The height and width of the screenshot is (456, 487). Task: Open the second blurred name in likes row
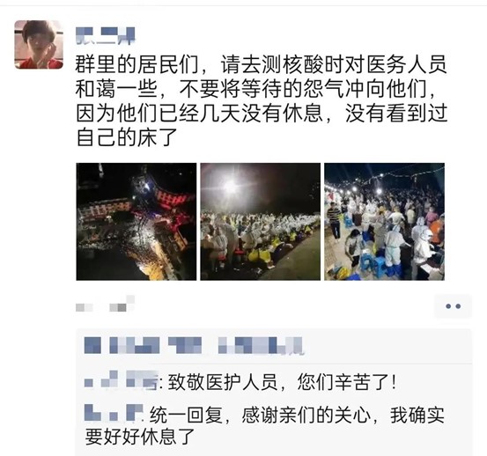(134, 345)
